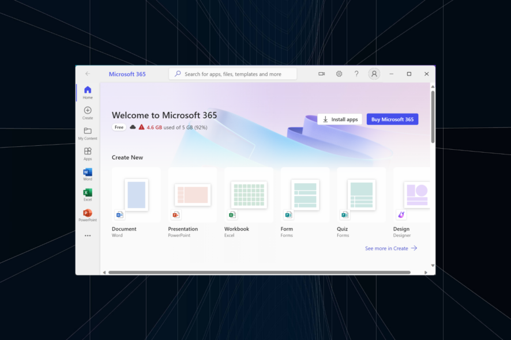Image resolution: width=511 pixels, height=340 pixels.
Task: Click the Apps icon in the sidebar
Action: [x=87, y=153]
